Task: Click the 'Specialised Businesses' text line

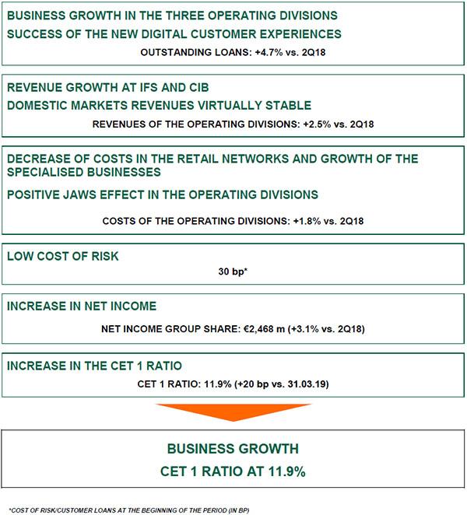Action: pyautogui.click(x=84, y=172)
